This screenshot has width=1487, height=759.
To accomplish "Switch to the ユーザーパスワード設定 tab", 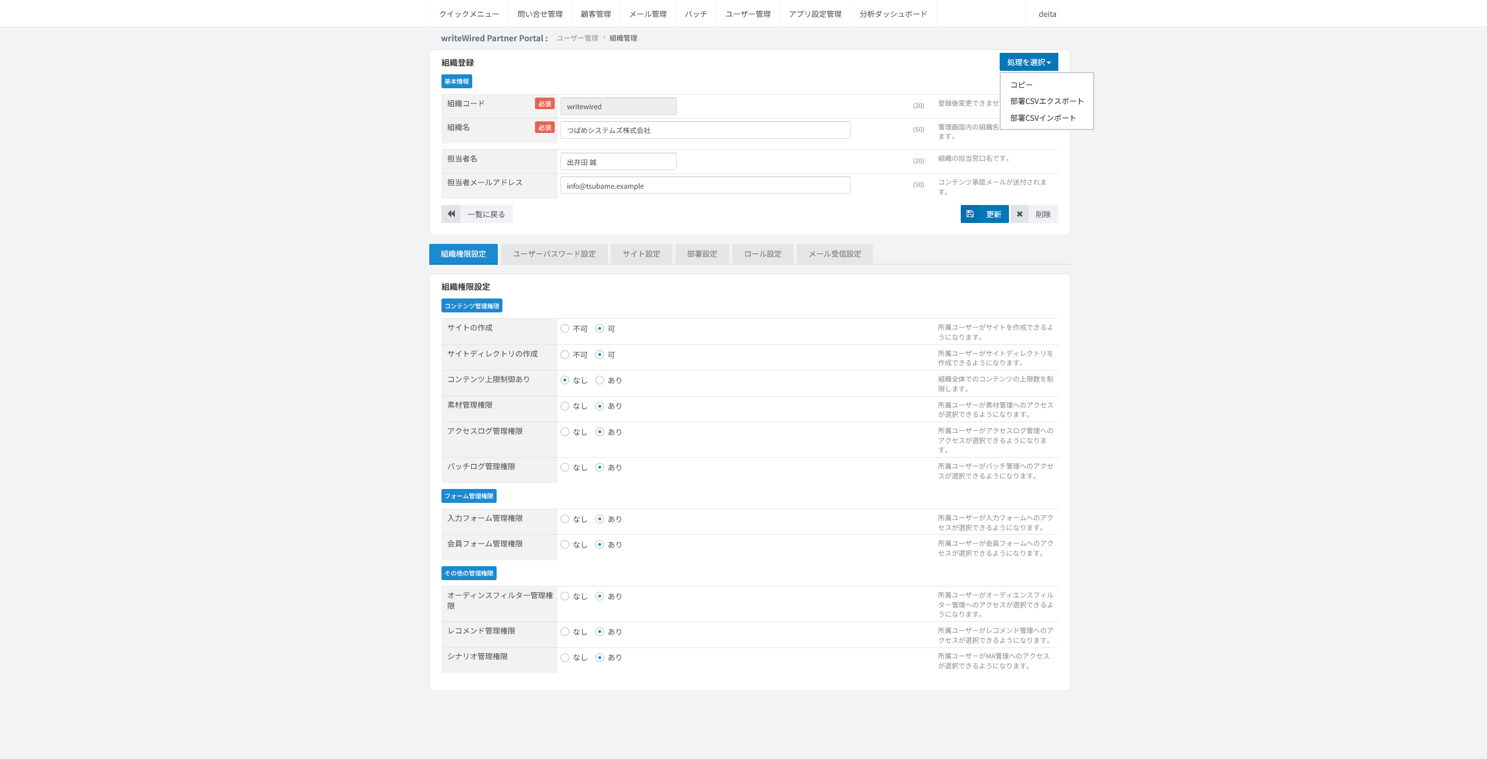I will pos(554,254).
